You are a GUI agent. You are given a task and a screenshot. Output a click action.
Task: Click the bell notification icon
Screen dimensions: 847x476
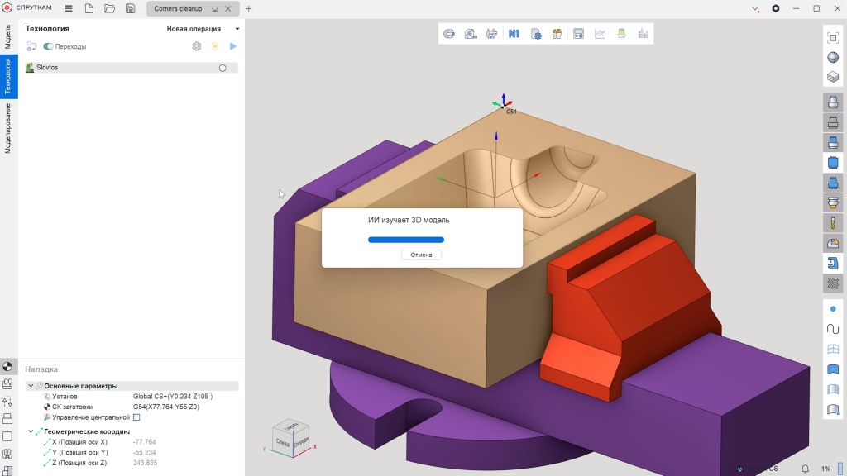pos(805,469)
